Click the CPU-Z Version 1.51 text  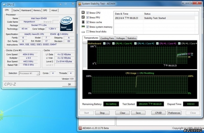[x=68, y=79]
